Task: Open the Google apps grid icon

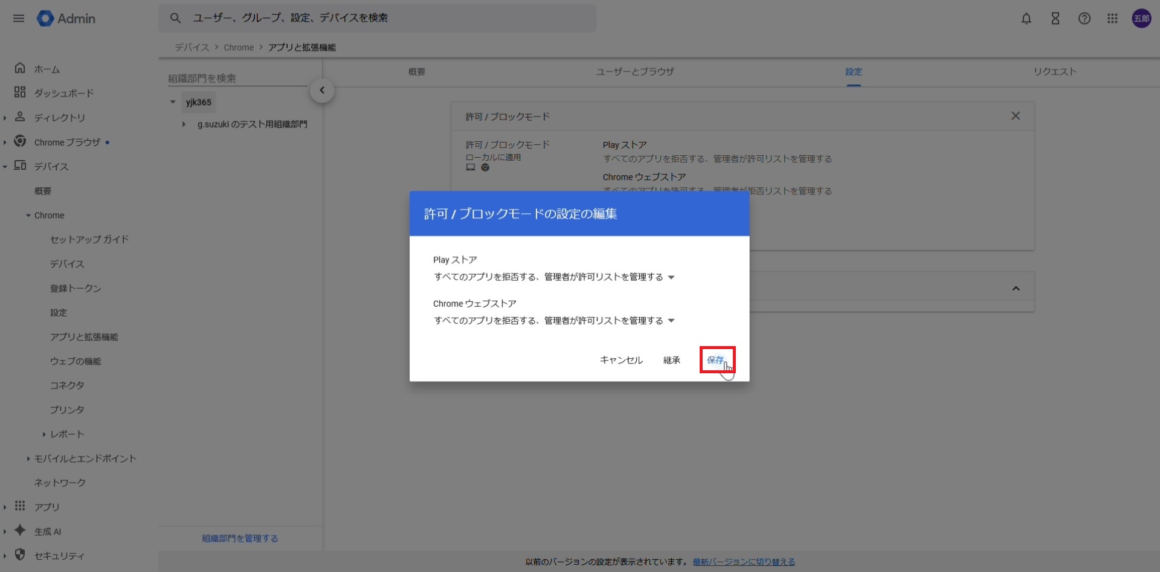Action: pos(1112,19)
